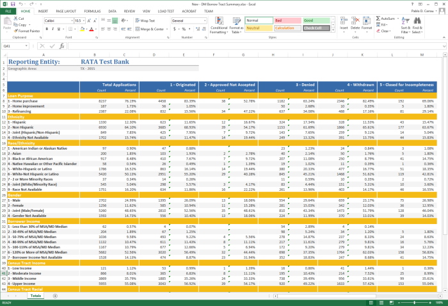The width and height of the screenshot is (448, 306).
Task: Open the General number format dropdown
Action: (x=205, y=20)
